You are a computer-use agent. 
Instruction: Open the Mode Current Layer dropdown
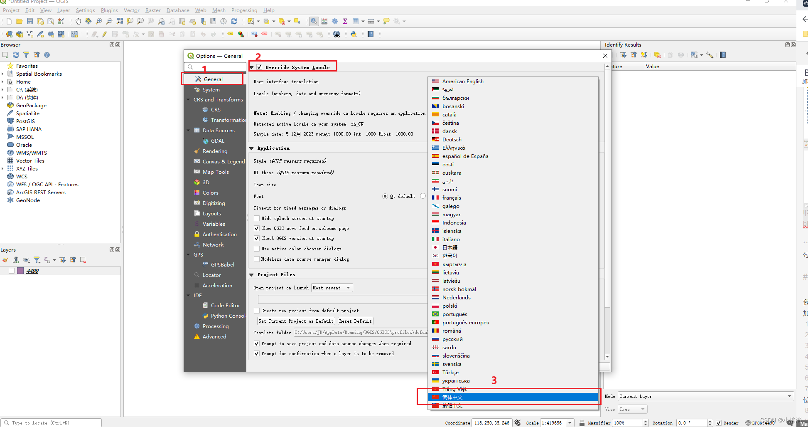(706, 396)
